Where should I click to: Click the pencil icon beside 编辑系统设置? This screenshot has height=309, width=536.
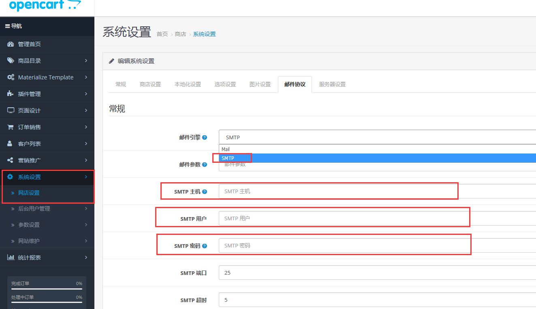pos(112,61)
